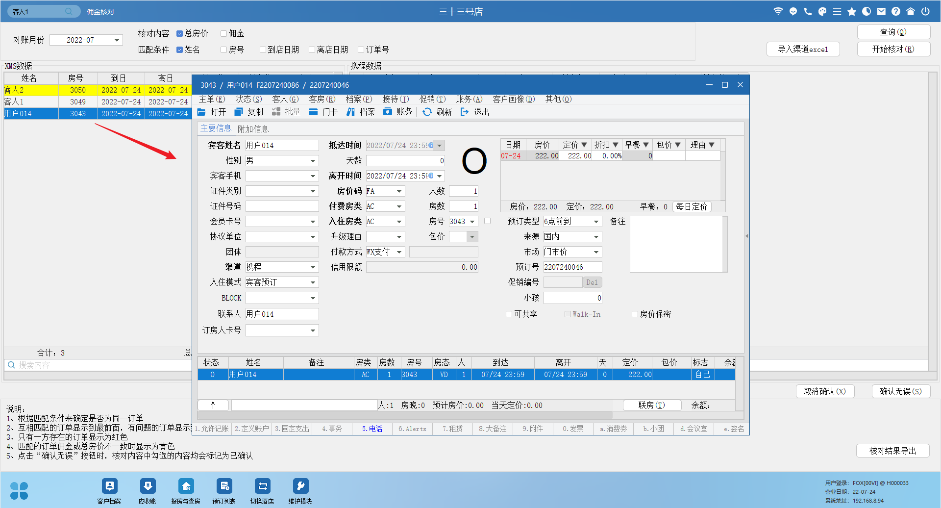
Task: Open the color palette theme icon
Action: pos(822,11)
